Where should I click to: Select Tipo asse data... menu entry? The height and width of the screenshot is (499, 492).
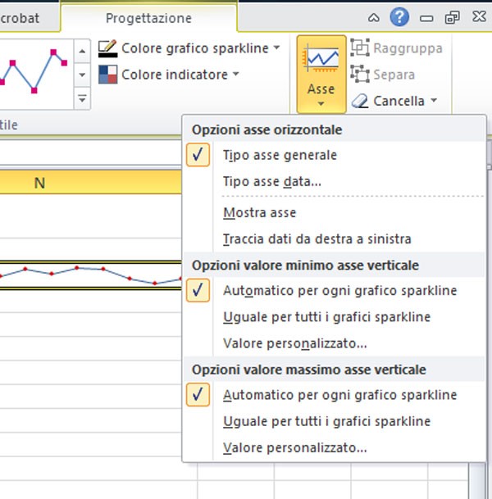click(271, 181)
